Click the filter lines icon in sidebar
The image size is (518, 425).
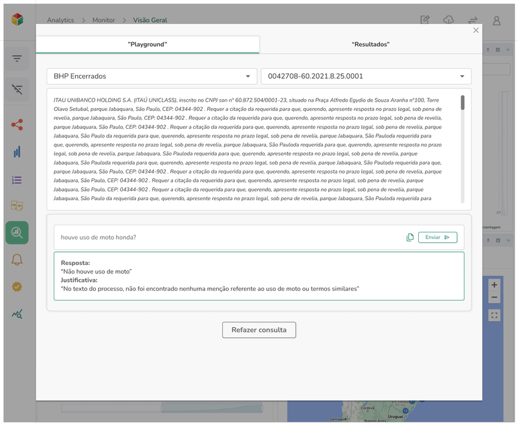(x=17, y=59)
